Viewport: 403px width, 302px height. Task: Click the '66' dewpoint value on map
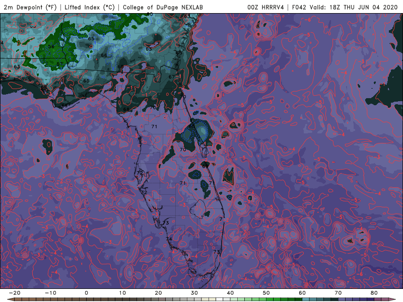point(104,55)
